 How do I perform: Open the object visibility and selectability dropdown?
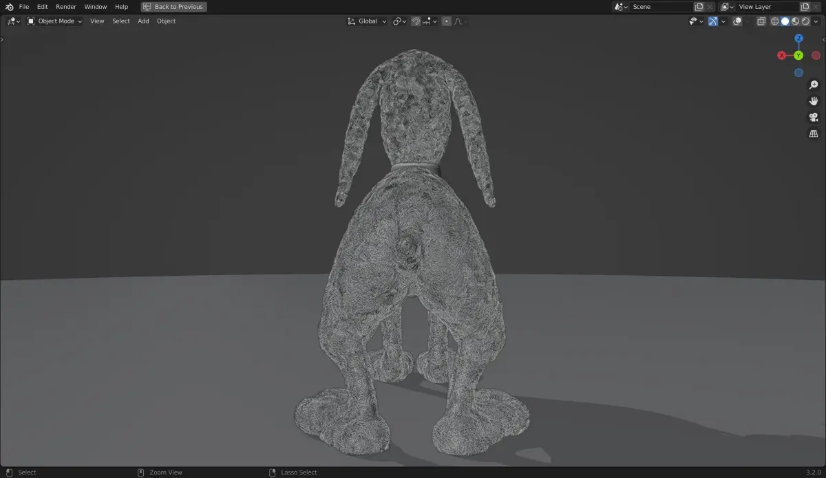pos(696,21)
